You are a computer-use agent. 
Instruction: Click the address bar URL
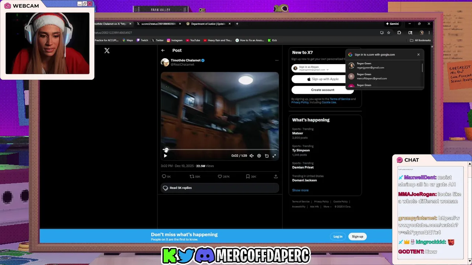(x=113, y=33)
